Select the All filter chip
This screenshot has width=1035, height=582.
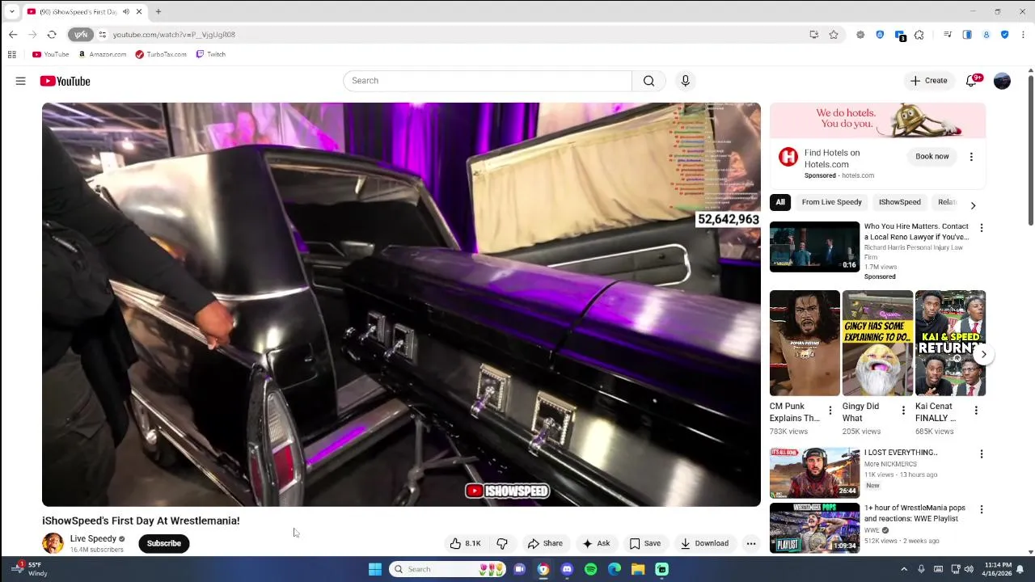[780, 202]
